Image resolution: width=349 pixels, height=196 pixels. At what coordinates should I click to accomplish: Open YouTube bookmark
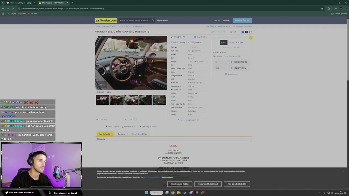32,14
